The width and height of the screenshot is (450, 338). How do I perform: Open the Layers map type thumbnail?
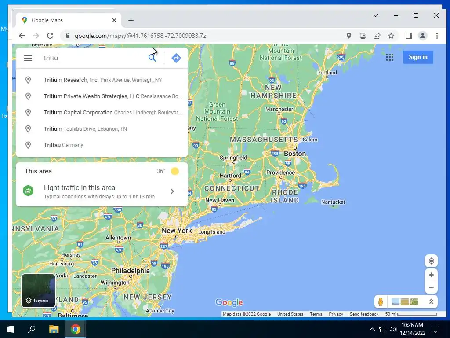pos(38,290)
